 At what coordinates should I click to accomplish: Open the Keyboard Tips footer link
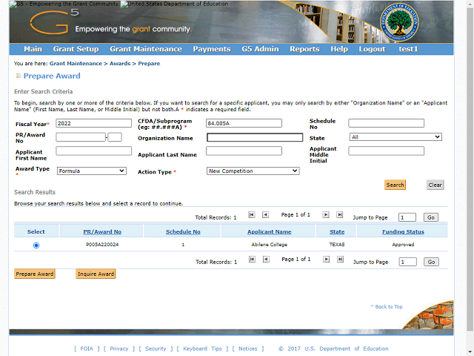[202, 349]
